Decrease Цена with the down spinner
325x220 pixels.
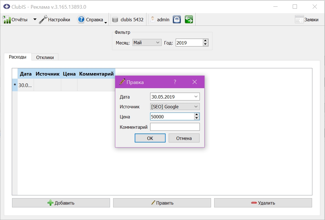click(x=196, y=118)
